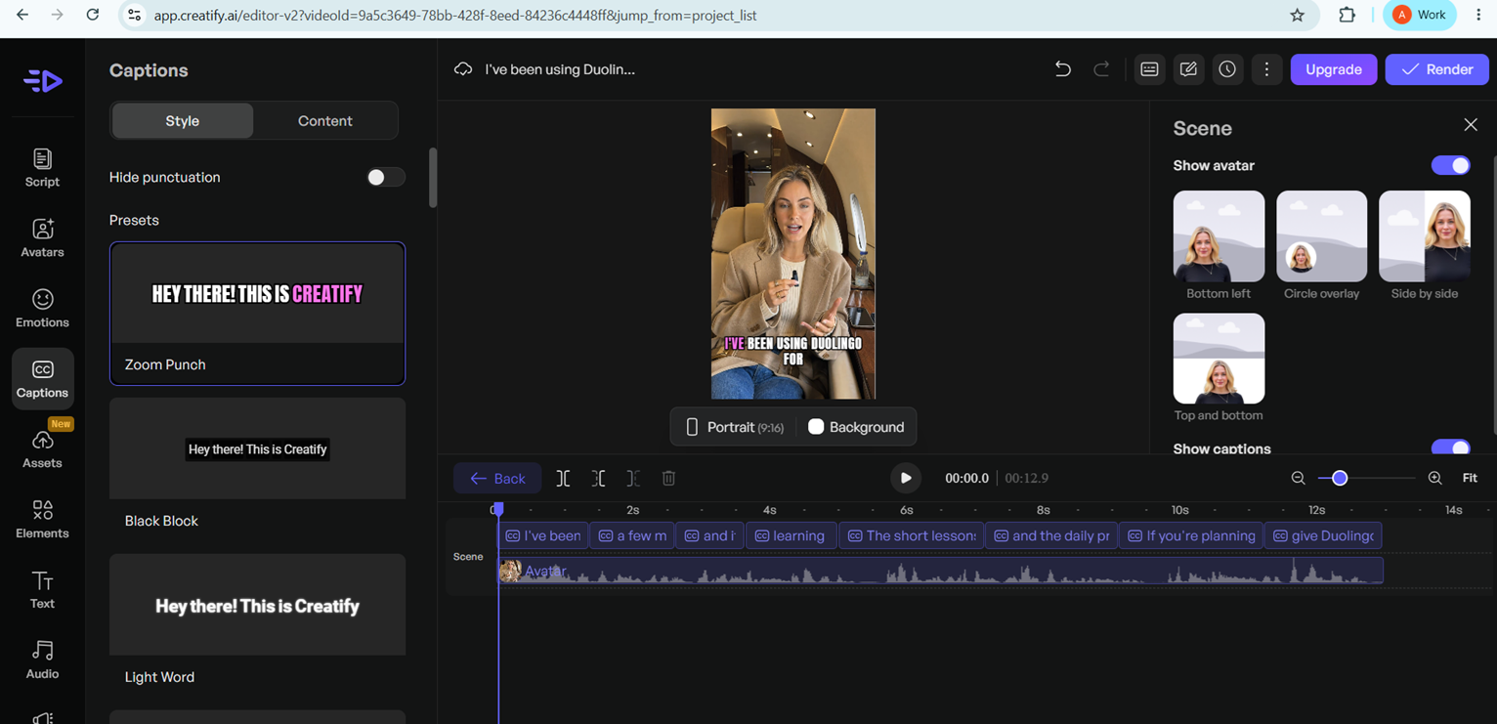Click the timeline zoom slider handle
The image size is (1497, 724).
(x=1340, y=478)
